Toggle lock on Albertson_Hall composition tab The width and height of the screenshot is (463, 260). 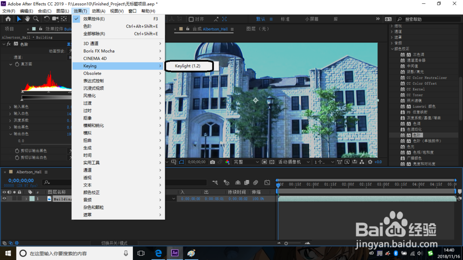click(x=188, y=29)
